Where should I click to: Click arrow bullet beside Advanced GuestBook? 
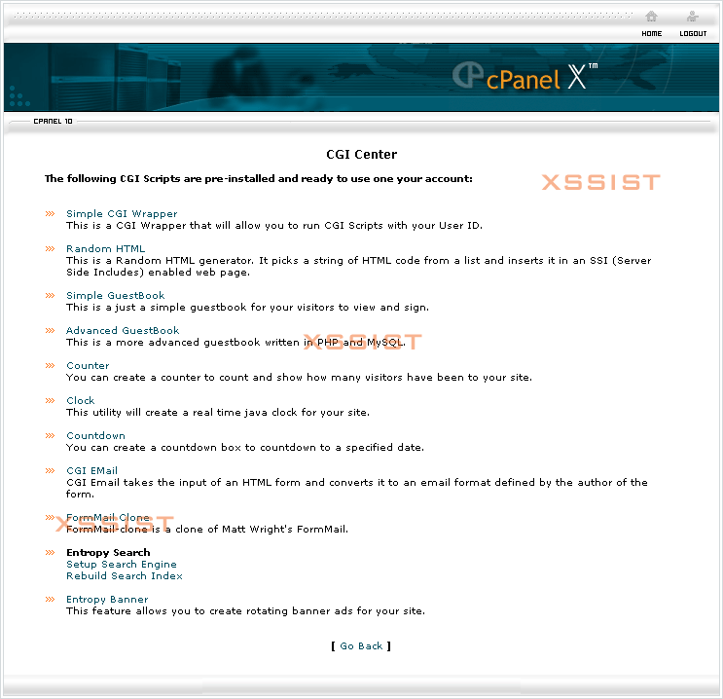[x=50, y=330]
